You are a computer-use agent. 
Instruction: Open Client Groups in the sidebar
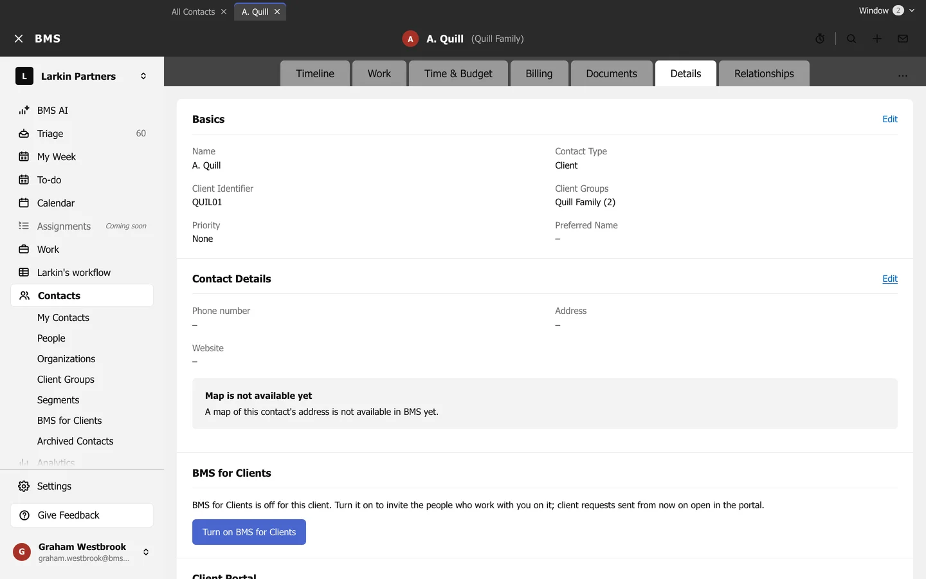[x=66, y=380]
